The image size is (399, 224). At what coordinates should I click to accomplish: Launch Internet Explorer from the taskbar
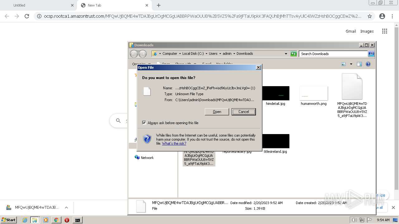click(x=25, y=220)
